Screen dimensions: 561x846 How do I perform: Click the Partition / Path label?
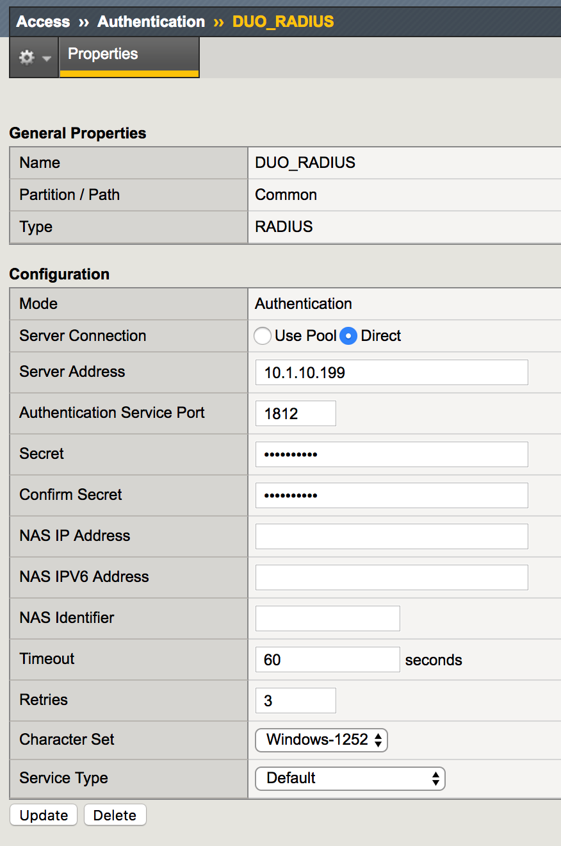tap(70, 195)
